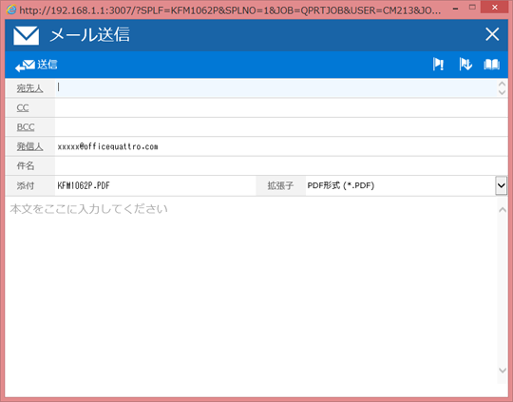Screen dimensions: 513x402
Task: Click down arrow in 宛先人 field
Action: 502,92
